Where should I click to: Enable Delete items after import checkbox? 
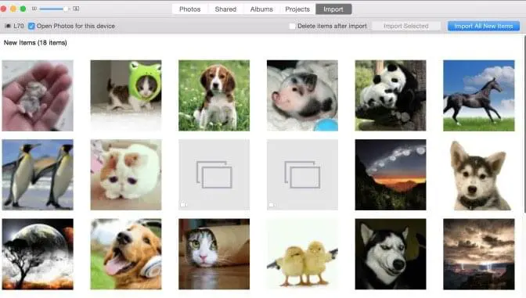click(x=292, y=26)
